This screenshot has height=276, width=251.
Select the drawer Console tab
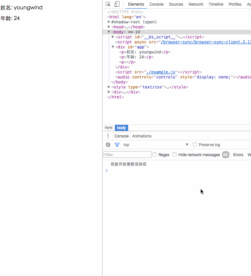[x=122, y=136]
